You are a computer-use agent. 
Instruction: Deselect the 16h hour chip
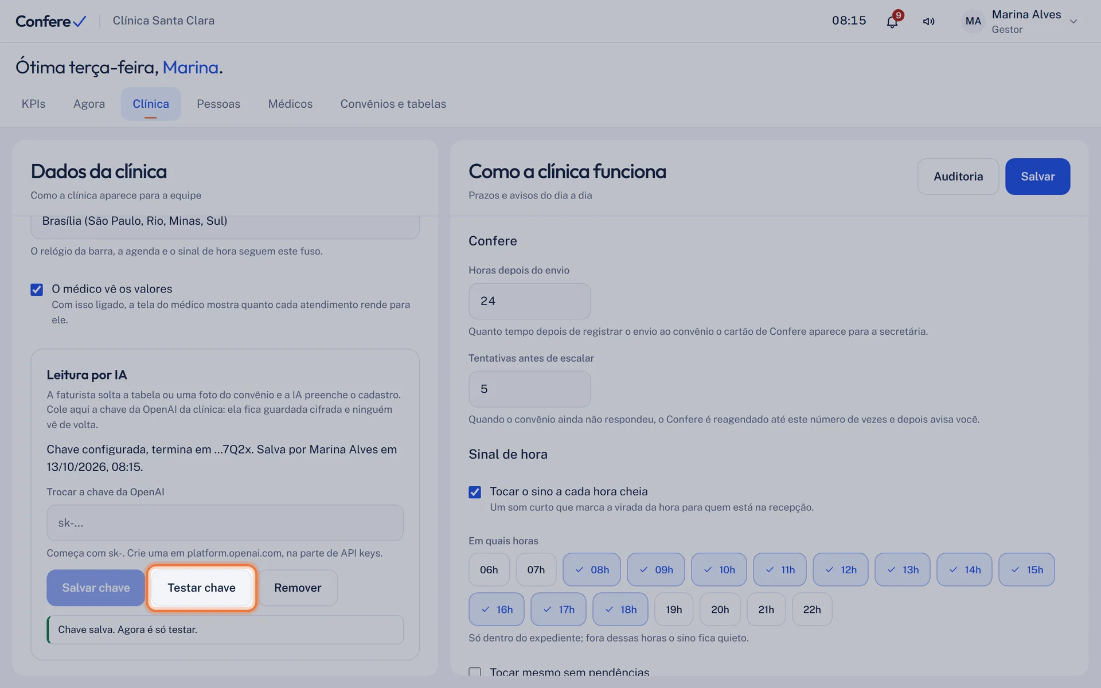click(497, 609)
